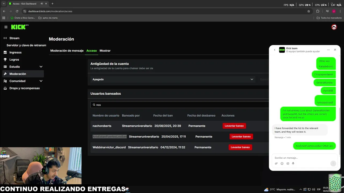Lift ban for ArisEstanFuertesLosBan
The width and height of the screenshot is (344, 193).
point(241,136)
